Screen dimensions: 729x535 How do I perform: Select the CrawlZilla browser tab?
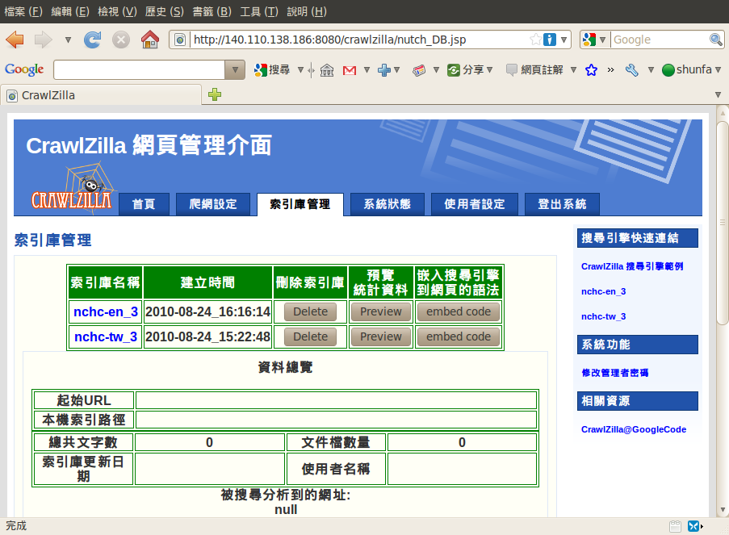point(102,95)
